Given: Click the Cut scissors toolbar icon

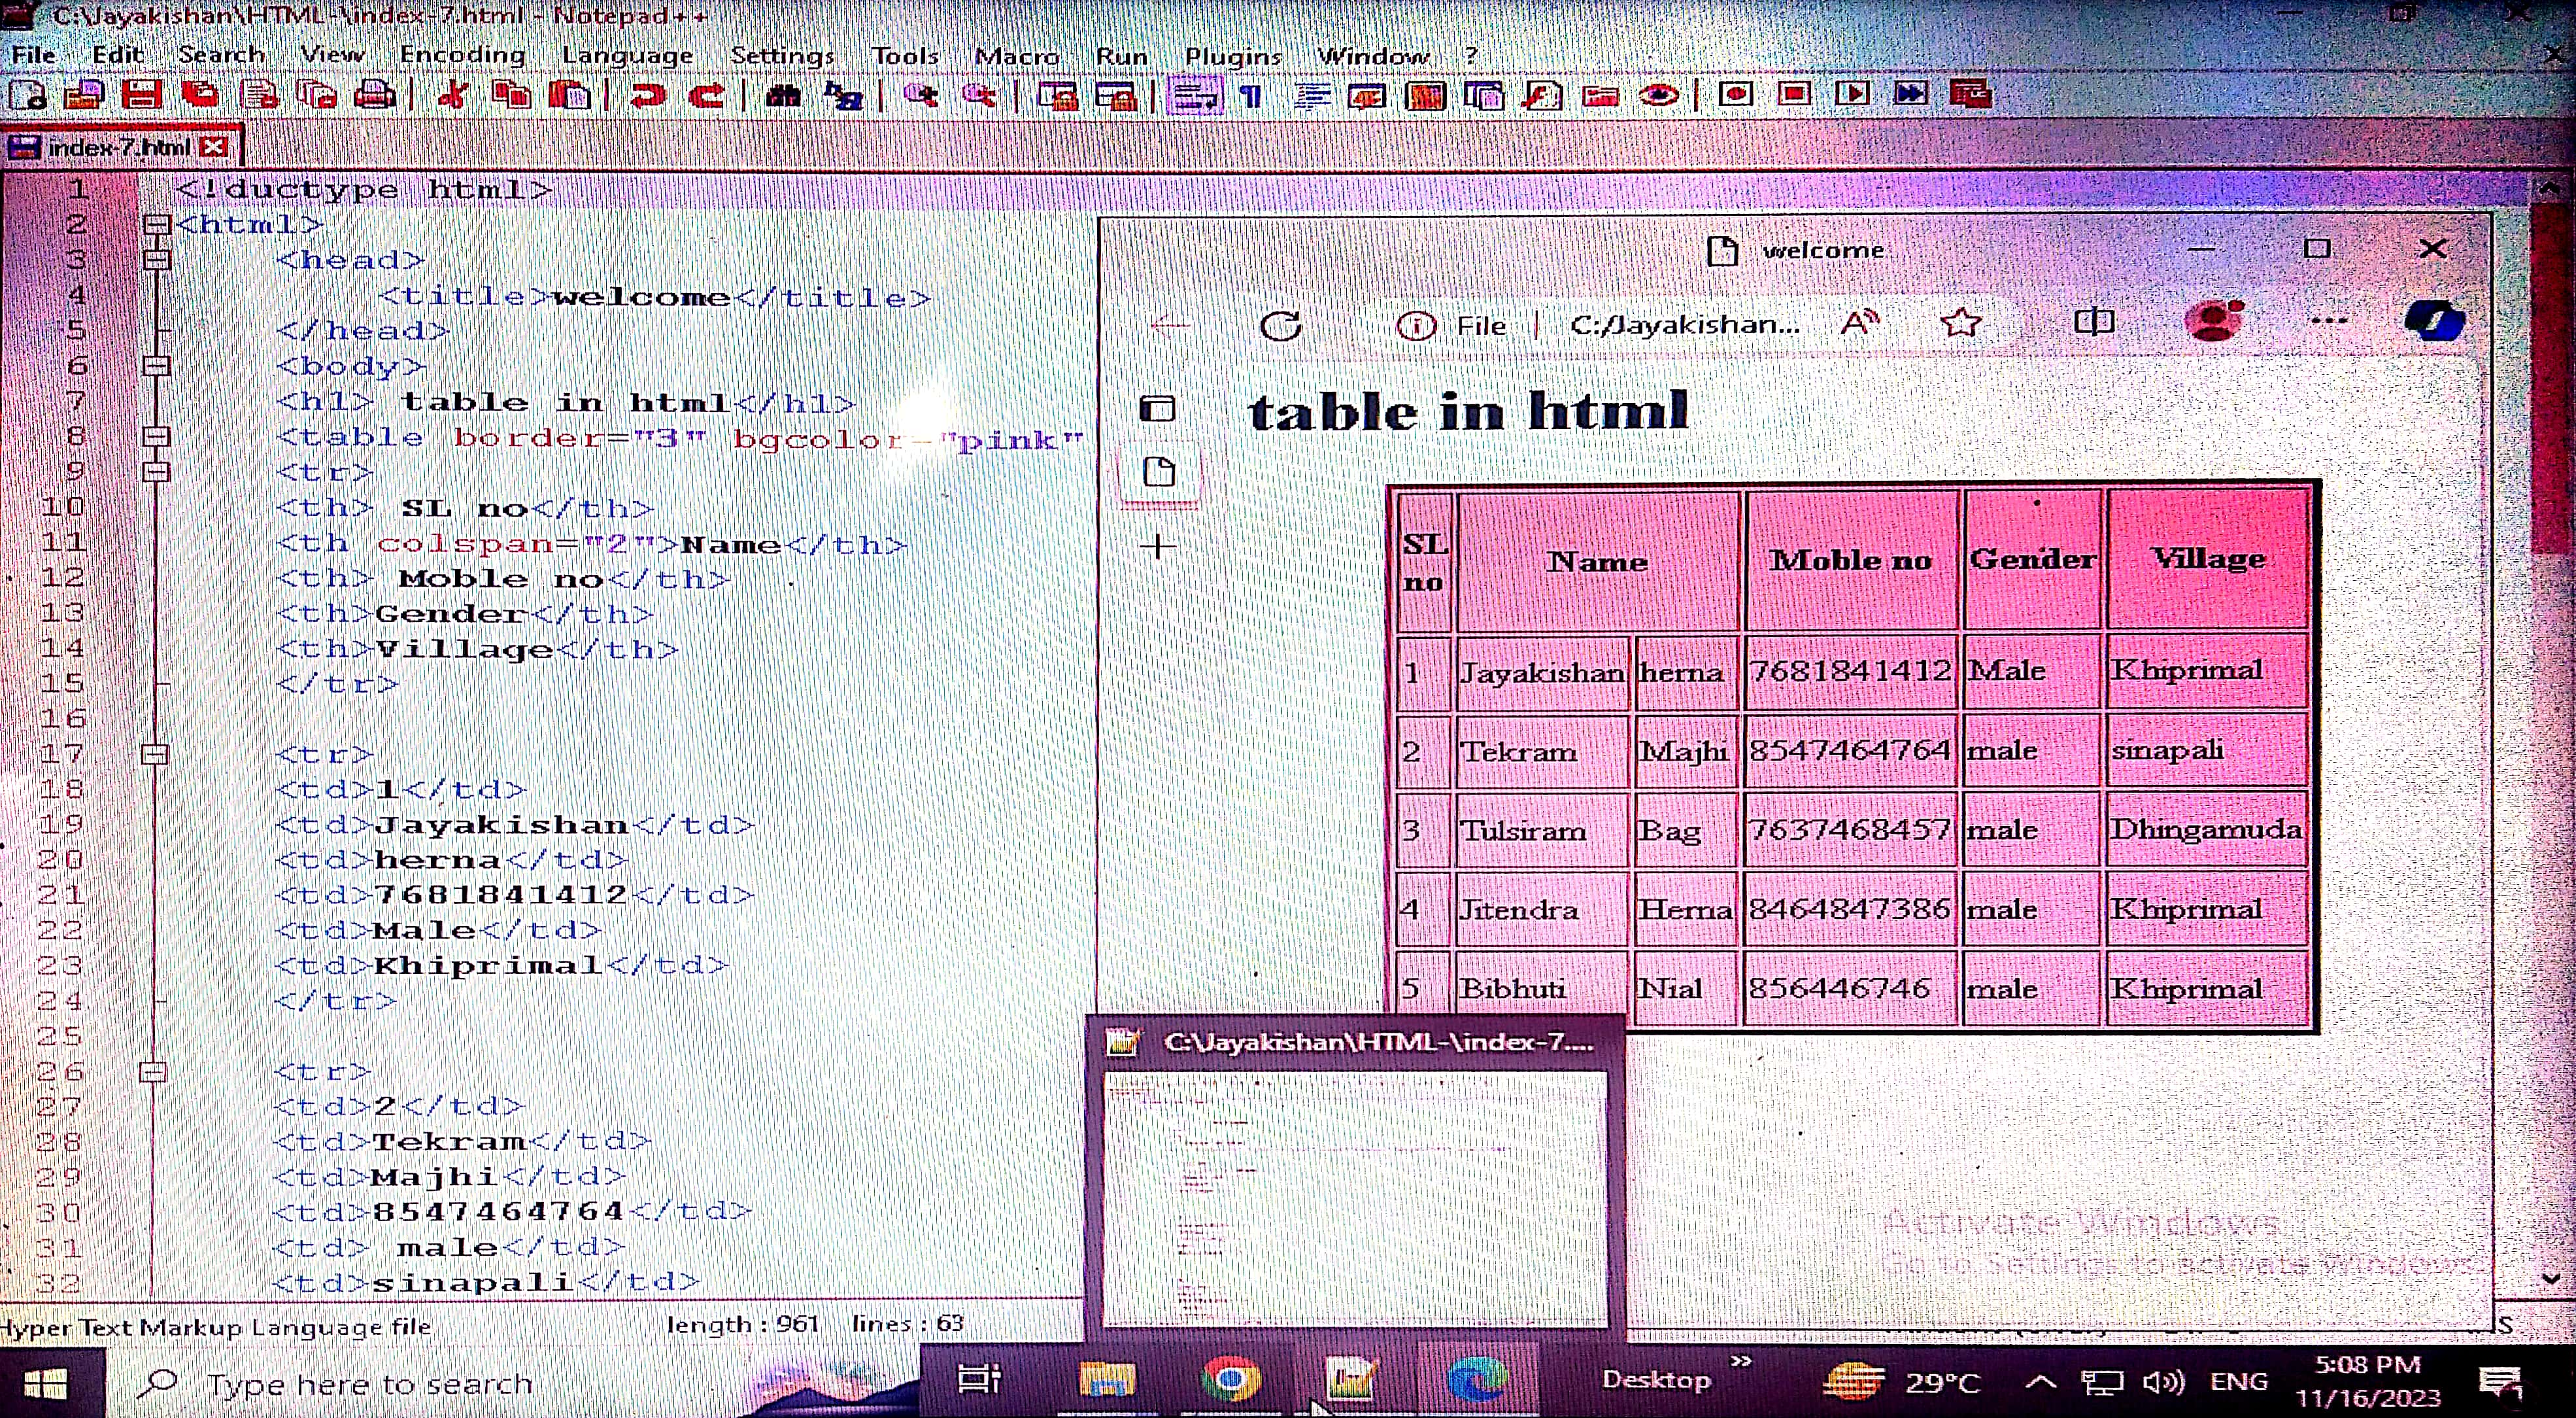Looking at the screenshot, I should (453, 96).
